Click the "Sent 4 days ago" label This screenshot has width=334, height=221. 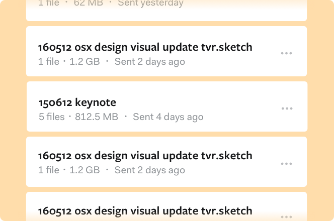[x=168, y=117]
